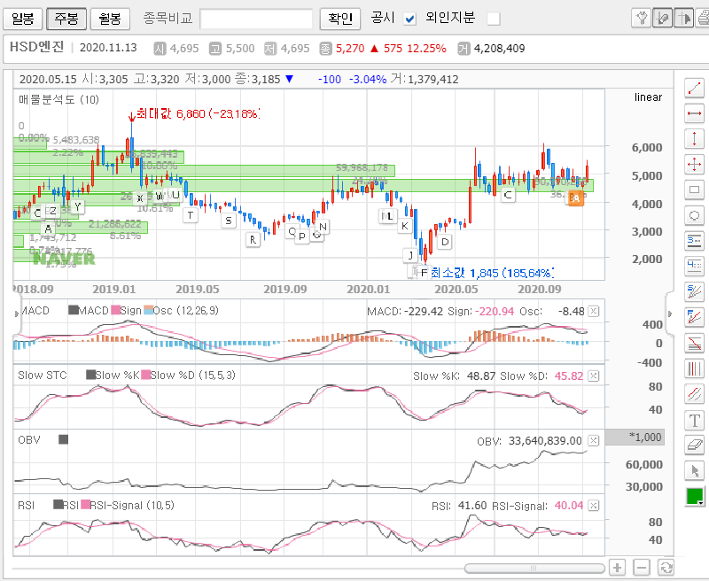This screenshot has width=709, height=581.
Task: Switch to 월봉 monthly chart
Action: point(110,19)
